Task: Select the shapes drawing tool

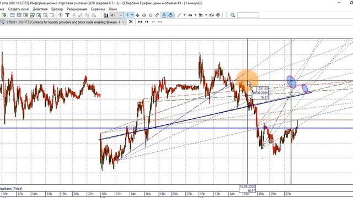Action: pos(201,15)
